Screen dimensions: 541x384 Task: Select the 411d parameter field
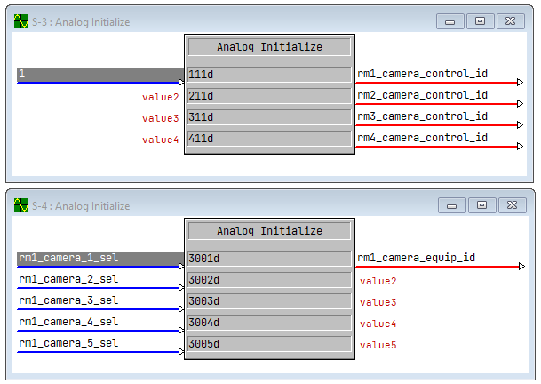point(269,139)
